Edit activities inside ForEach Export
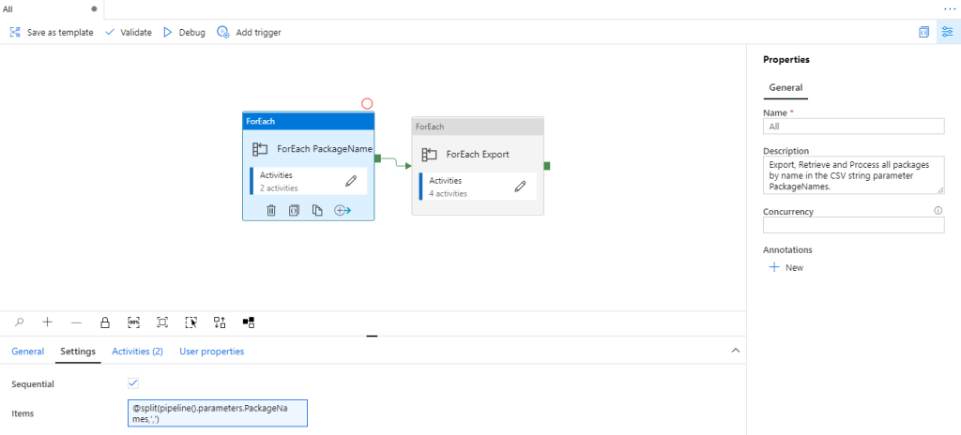 pyautogui.click(x=520, y=186)
